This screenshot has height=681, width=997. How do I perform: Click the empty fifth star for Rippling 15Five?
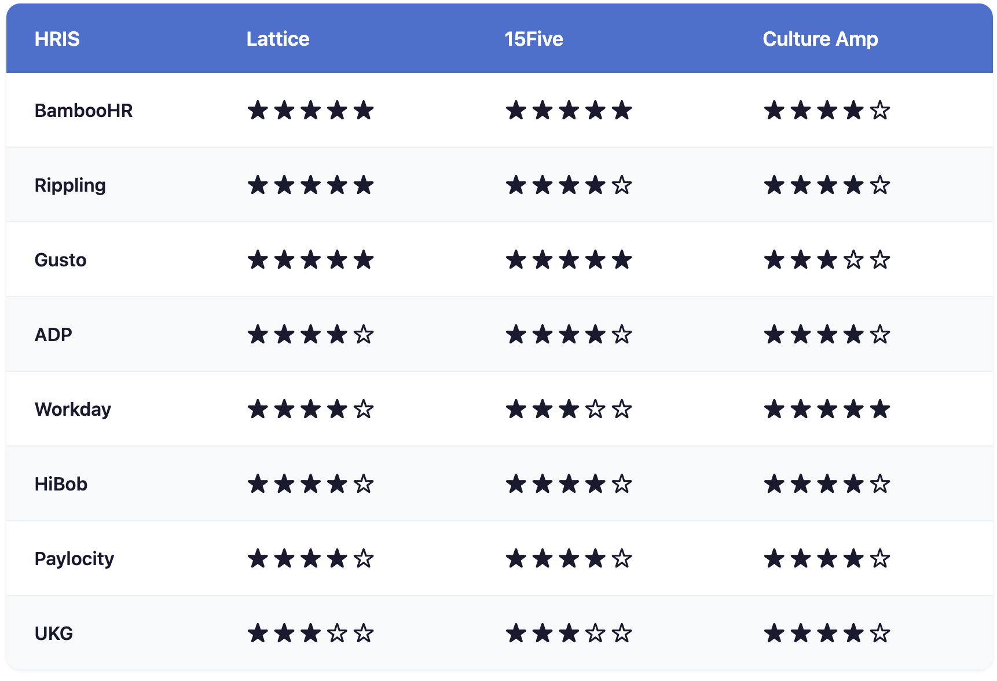tap(622, 185)
